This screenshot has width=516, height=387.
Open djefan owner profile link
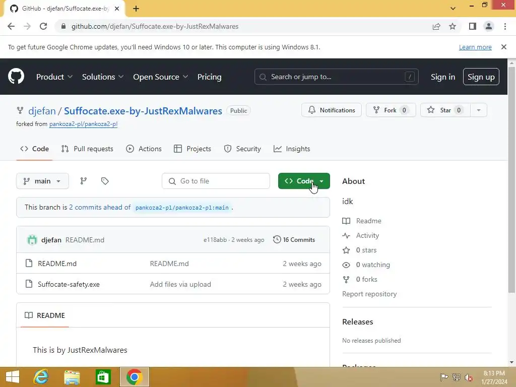(42, 111)
